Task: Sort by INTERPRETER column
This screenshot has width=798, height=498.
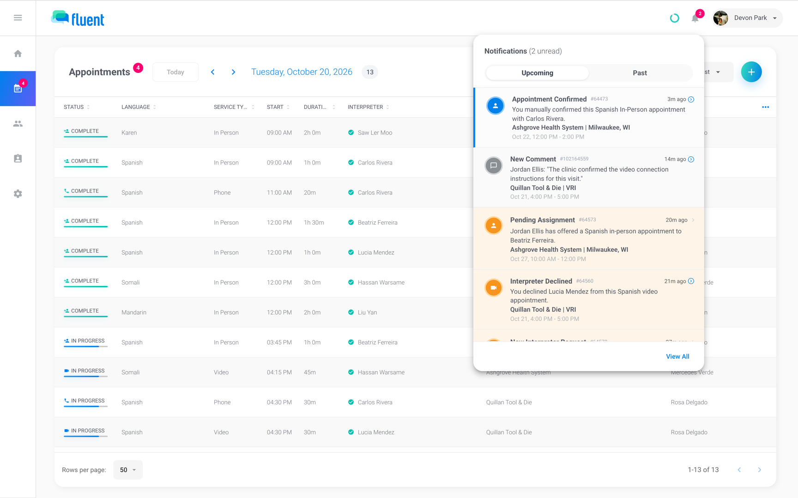Action: [368, 107]
